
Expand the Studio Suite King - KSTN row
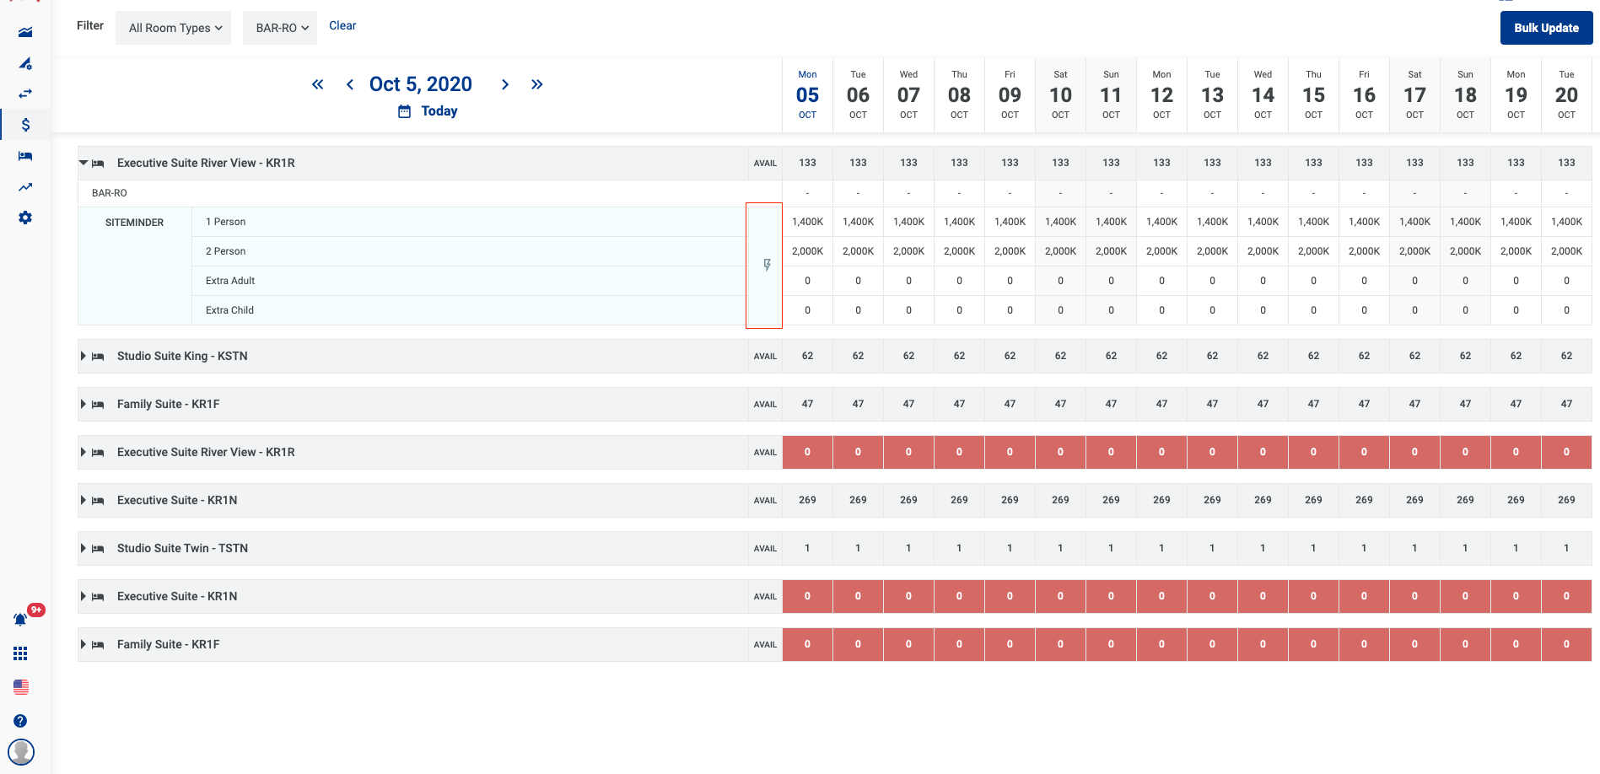84,356
